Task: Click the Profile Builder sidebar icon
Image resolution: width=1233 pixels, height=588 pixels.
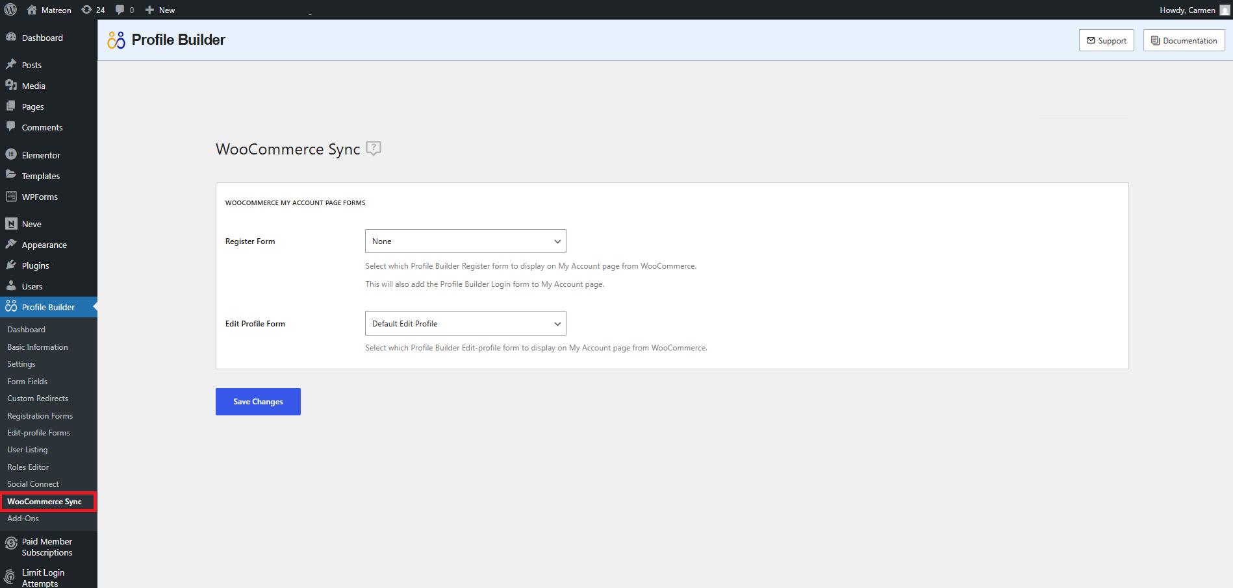Action: point(11,306)
